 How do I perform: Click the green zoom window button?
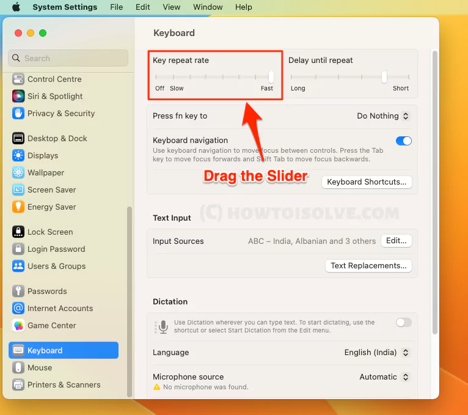[x=43, y=33]
